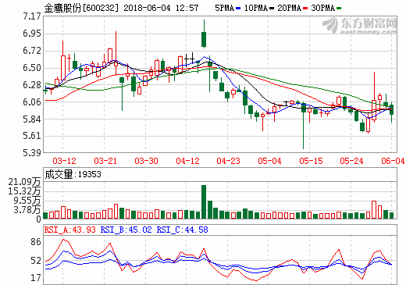Click the 86 RSI axis label
The width and height of the screenshot is (406, 285).
pyautogui.click(x=36, y=242)
